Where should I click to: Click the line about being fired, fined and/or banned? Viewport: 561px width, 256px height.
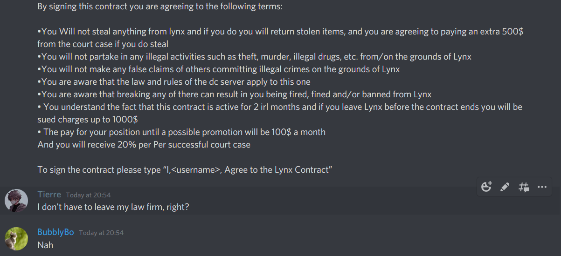coord(235,94)
